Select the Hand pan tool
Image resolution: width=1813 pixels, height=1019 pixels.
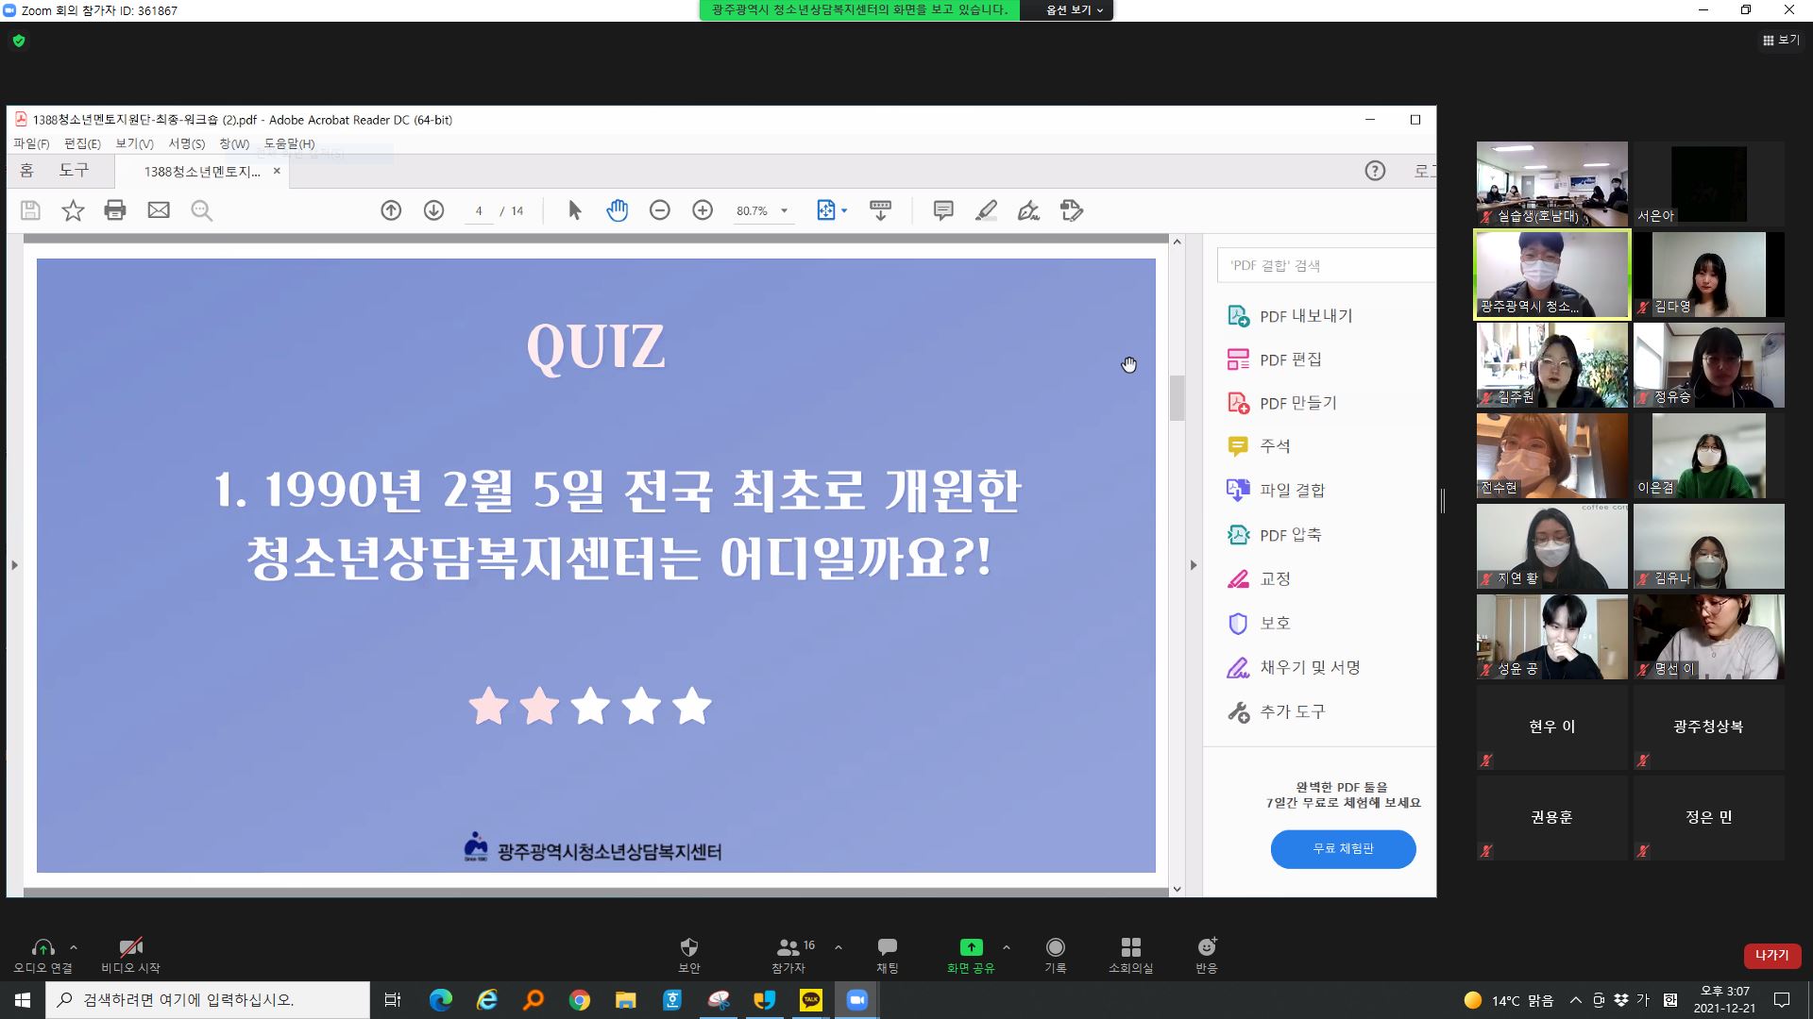617,210
